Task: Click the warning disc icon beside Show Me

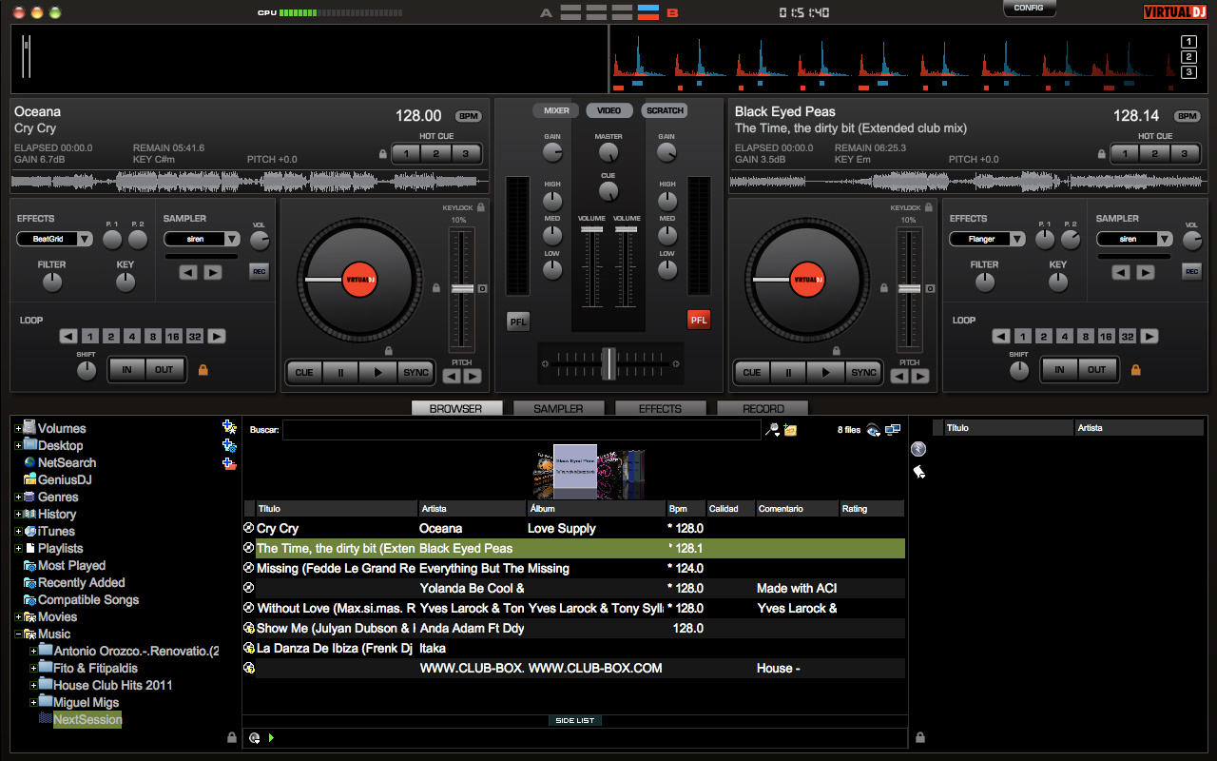Action: point(249,628)
